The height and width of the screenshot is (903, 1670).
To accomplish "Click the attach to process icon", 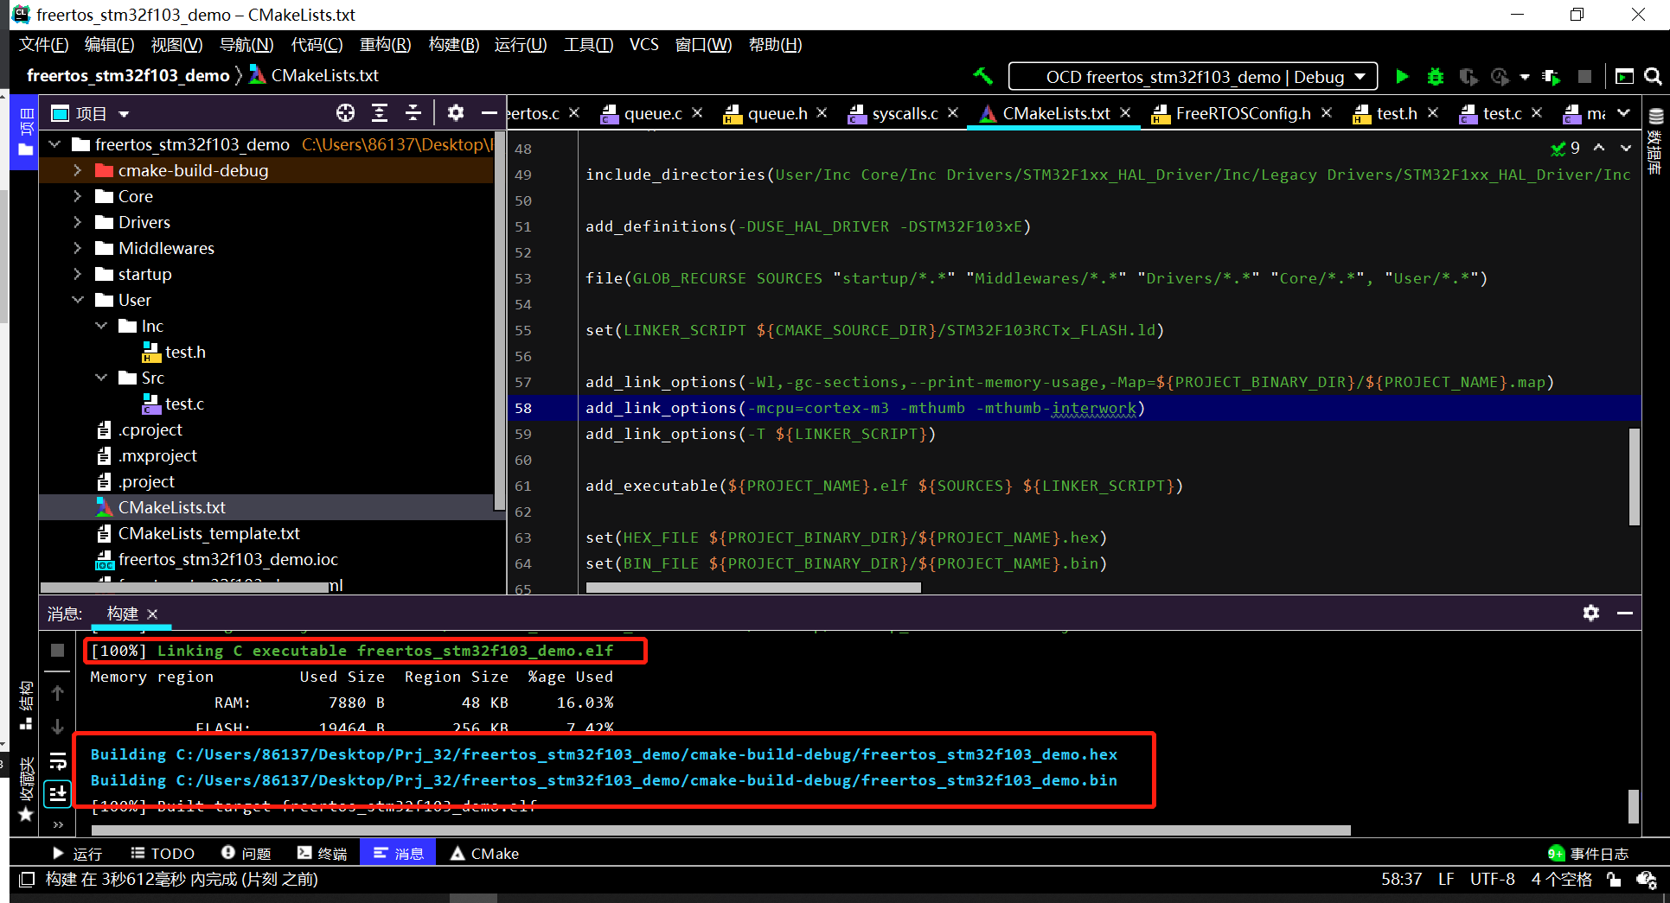I will click(x=1552, y=77).
